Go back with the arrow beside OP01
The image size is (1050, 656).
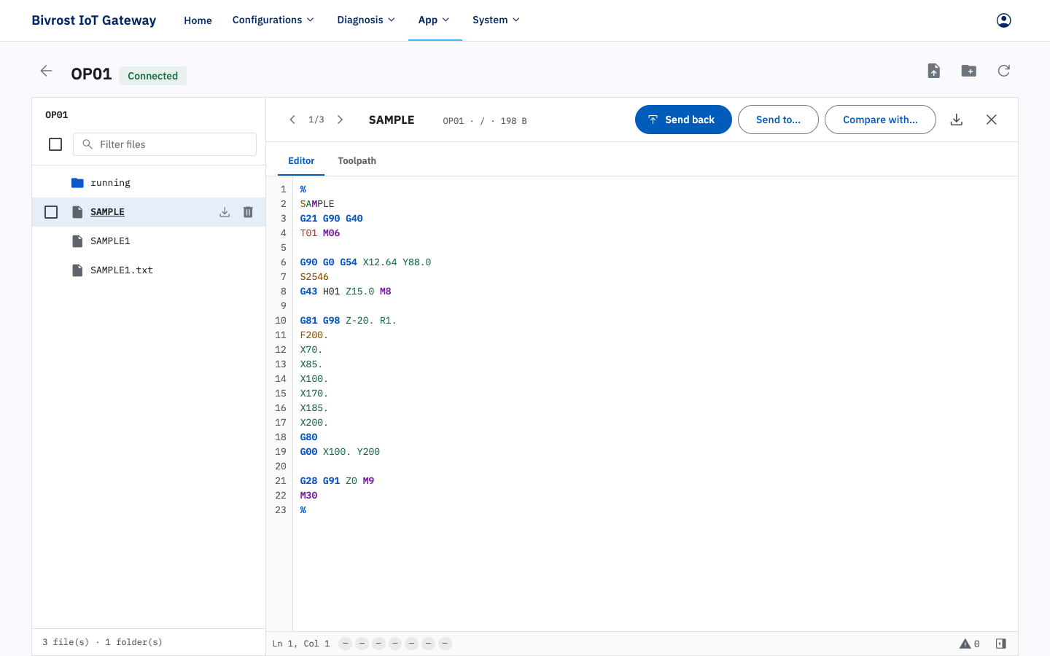(x=46, y=71)
